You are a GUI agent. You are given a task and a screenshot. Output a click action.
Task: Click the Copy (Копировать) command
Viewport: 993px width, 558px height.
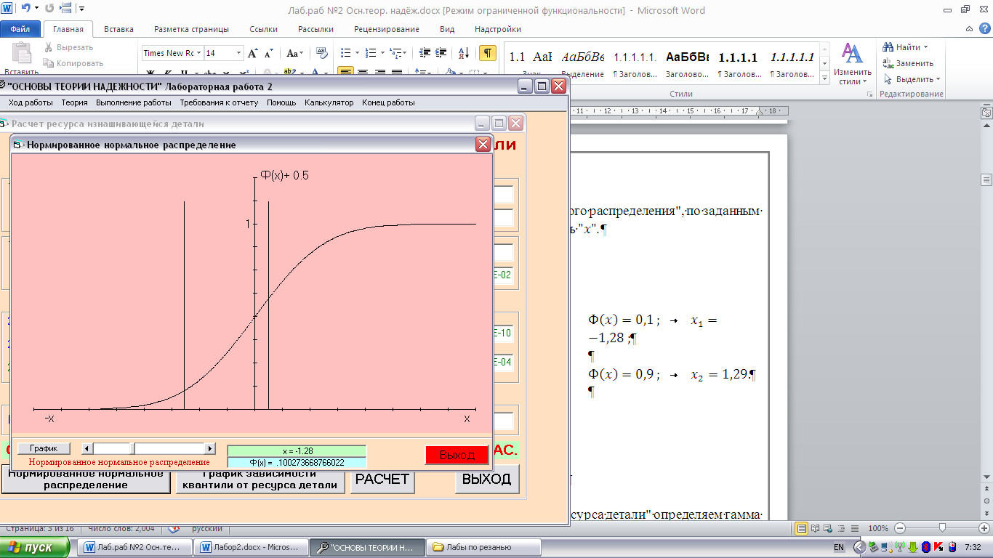pos(73,63)
